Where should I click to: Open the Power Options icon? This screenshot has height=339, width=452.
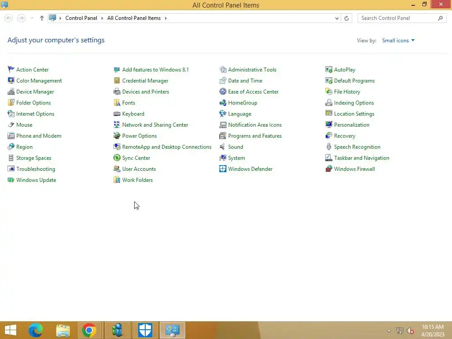pos(117,136)
